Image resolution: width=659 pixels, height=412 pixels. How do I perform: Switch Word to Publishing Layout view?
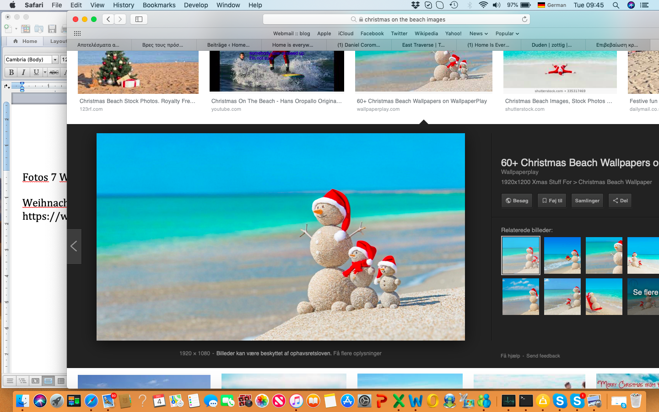[x=35, y=381]
